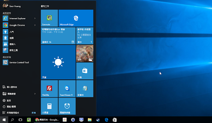Show all apps list entry

click(20, 113)
